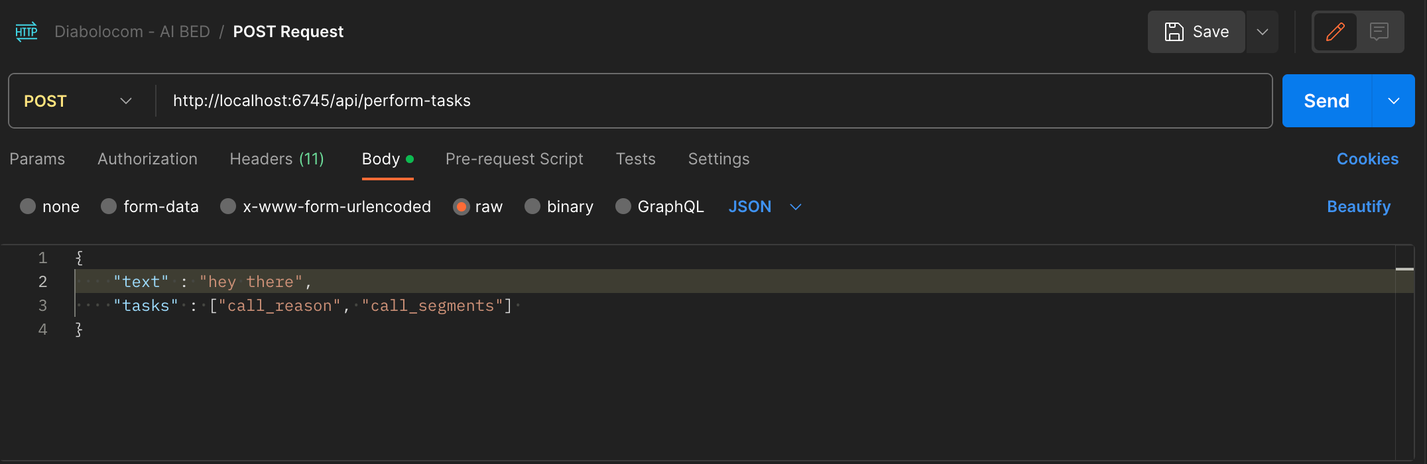Beautify the JSON body
Viewport: 1427px width, 464px height.
1359,207
